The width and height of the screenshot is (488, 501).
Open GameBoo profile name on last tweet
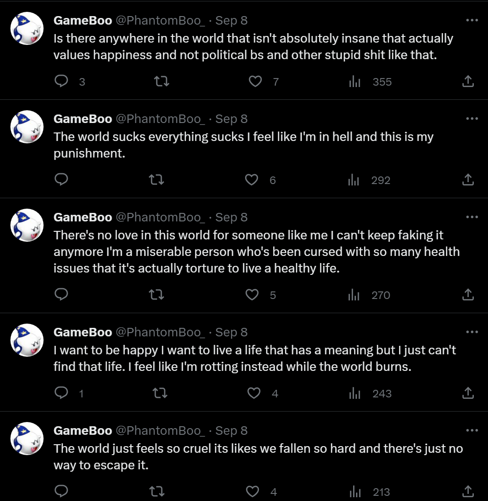click(83, 431)
